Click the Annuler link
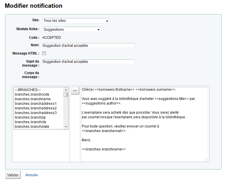This screenshot has height=182, width=225. pos(32,175)
